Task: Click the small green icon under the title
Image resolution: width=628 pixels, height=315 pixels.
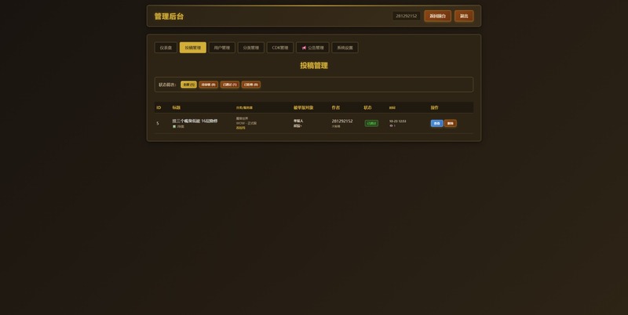Action: point(174,126)
